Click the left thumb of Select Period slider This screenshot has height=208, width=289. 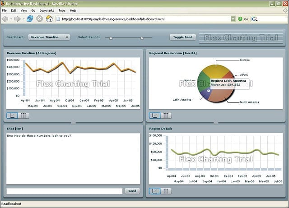click(111, 38)
